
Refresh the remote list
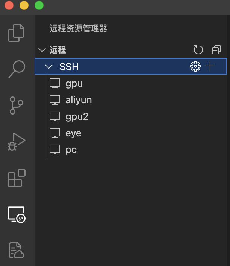[x=198, y=50]
